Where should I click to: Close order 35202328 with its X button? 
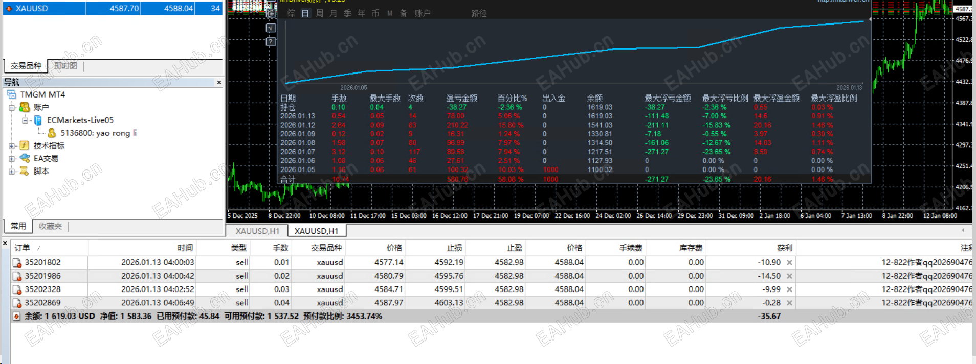789,289
